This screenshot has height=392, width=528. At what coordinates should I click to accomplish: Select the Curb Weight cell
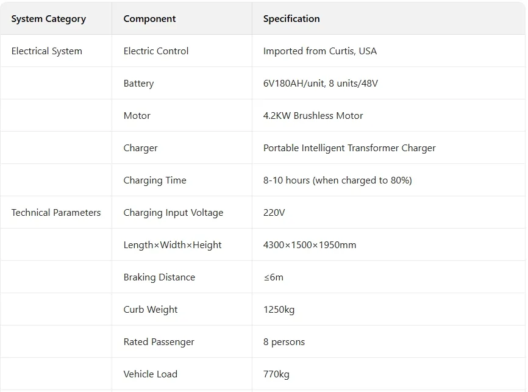151,310
